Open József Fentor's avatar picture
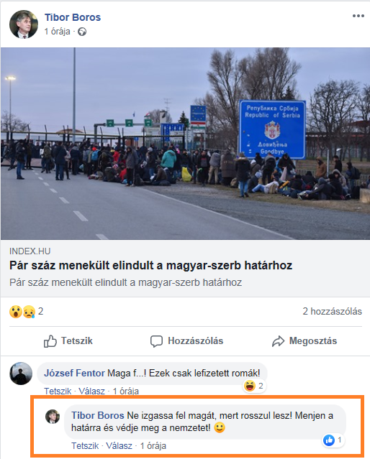 pyautogui.click(x=21, y=374)
